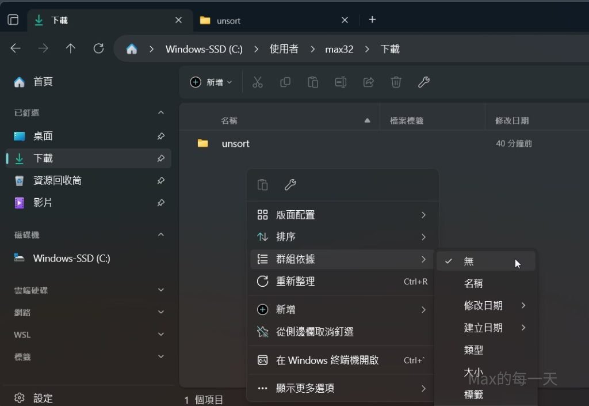The height and width of the screenshot is (406, 589).
Task: Click the Rename icon in toolbar
Action: 341,82
